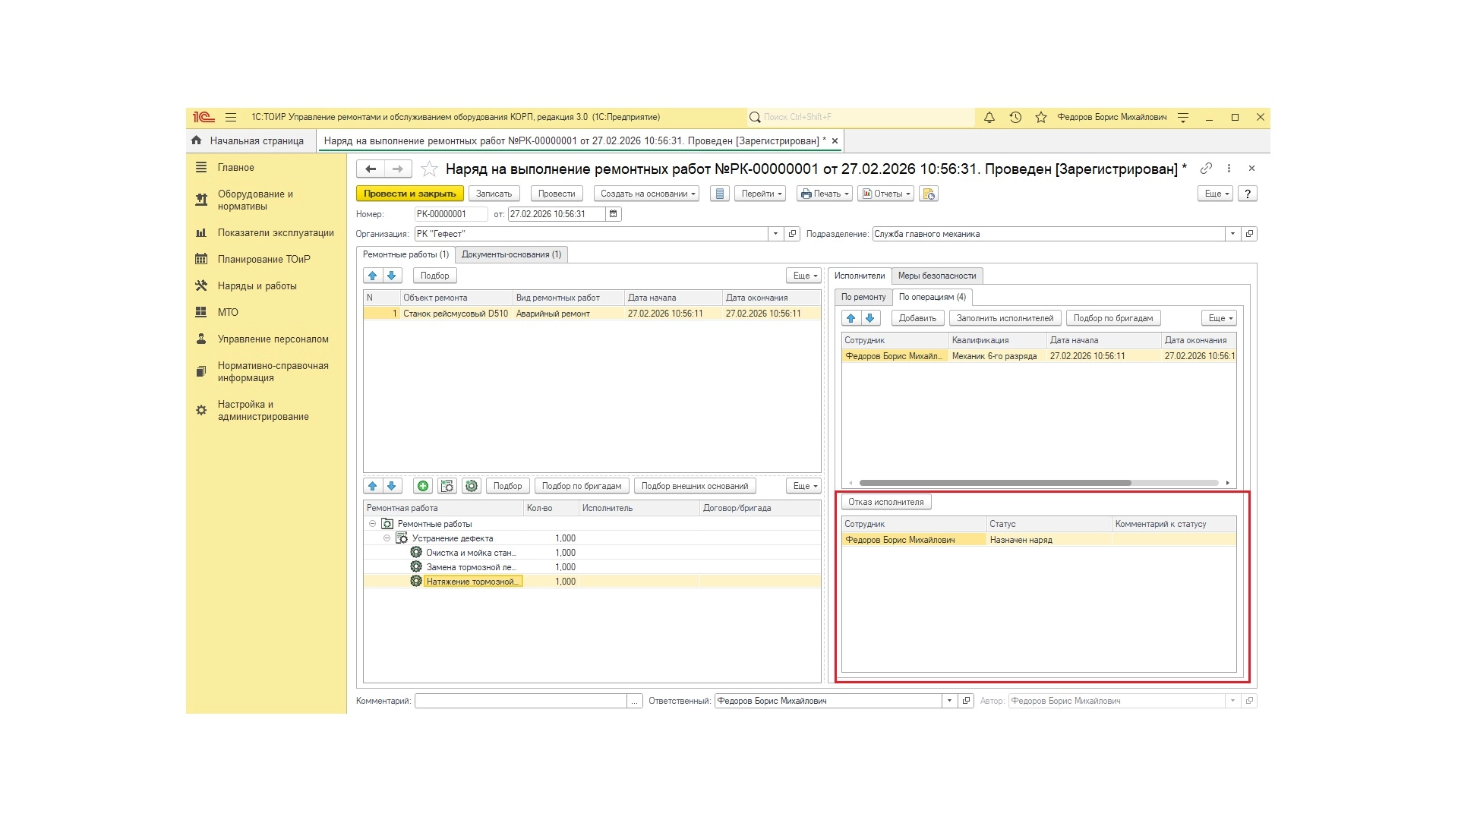The image size is (1458, 820).
Task: Open the Организация field dropdown arrow
Action: pyautogui.click(x=775, y=234)
